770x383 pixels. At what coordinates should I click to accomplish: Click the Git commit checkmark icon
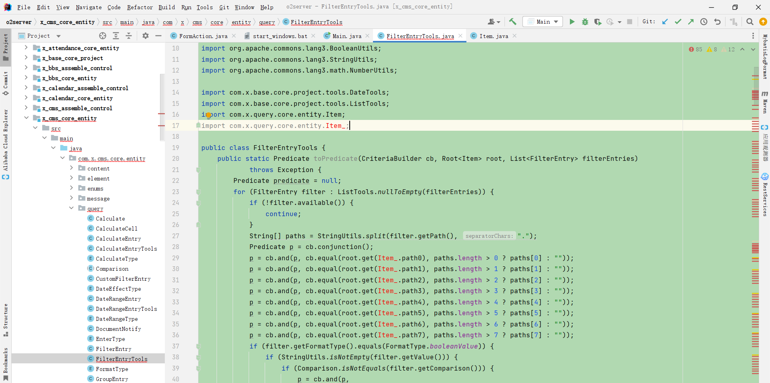tap(678, 22)
